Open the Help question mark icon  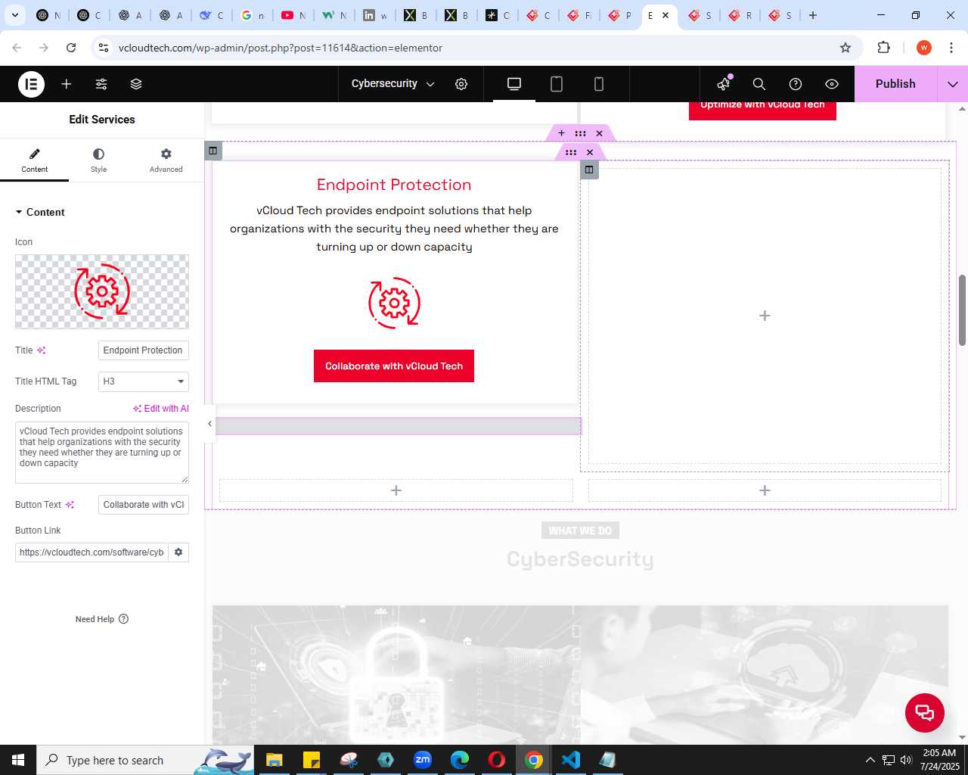(x=796, y=84)
